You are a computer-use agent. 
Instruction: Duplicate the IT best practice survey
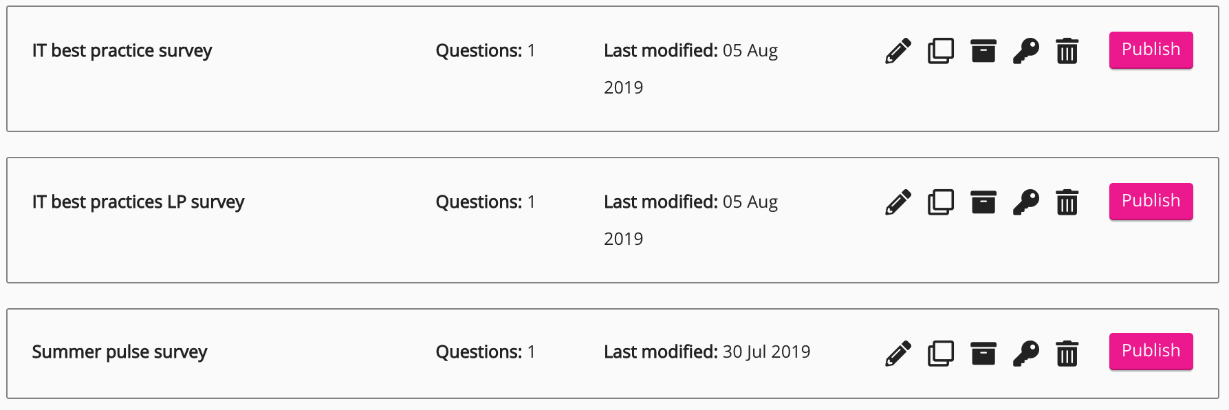pyautogui.click(x=941, y=51)
